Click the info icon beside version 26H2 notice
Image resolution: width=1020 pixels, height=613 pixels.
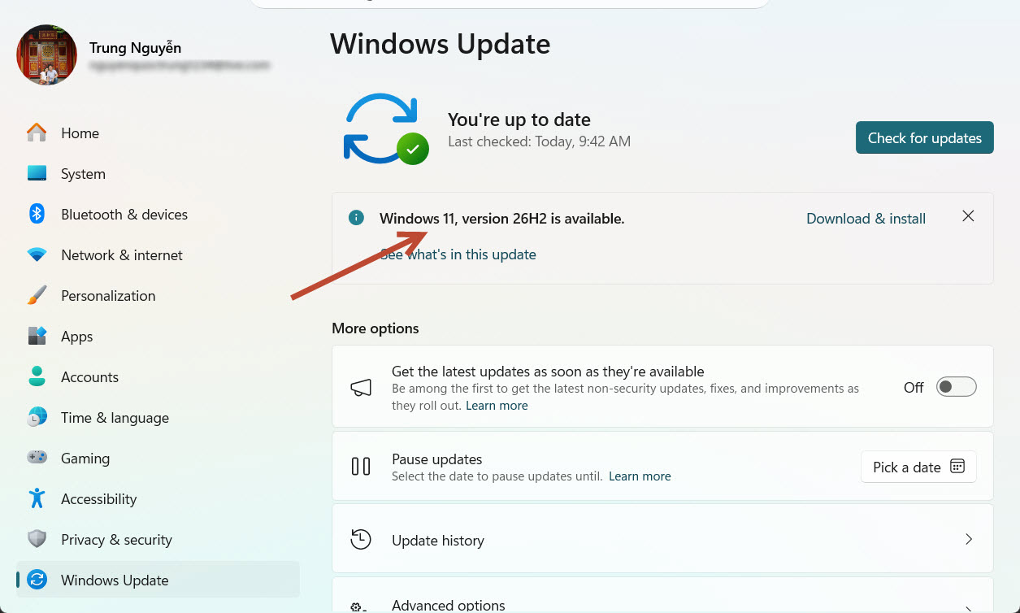click(356, 218)
